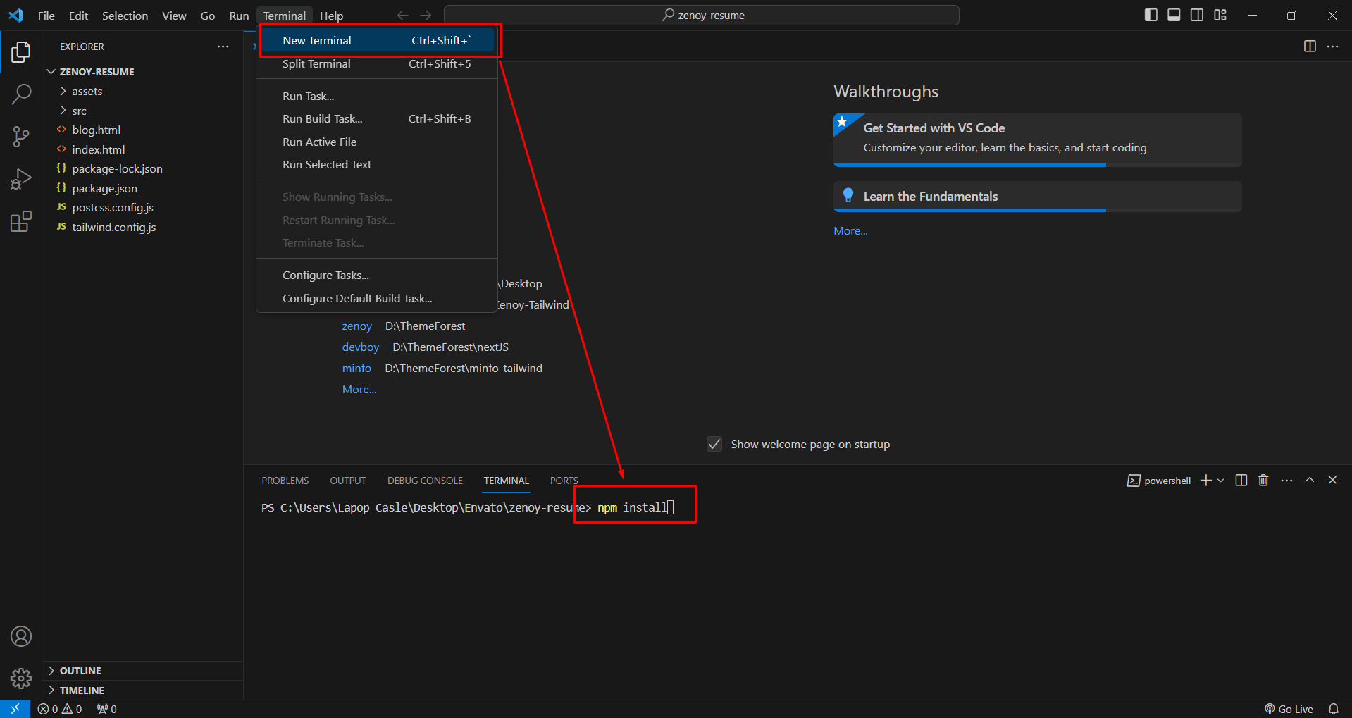Open the recent minfo project link
Viewport: 1352px width, 718px height.
point(356,369)
